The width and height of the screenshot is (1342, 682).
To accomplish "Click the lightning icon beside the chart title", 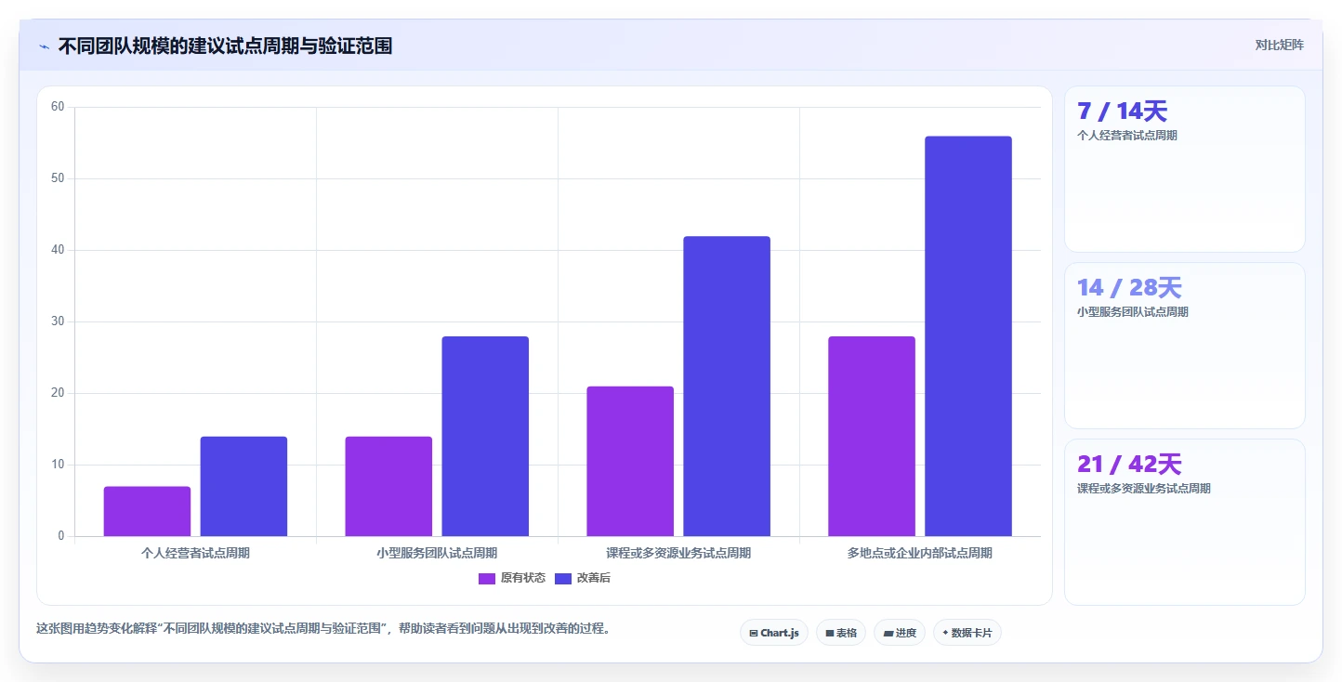I will point(44,46).
